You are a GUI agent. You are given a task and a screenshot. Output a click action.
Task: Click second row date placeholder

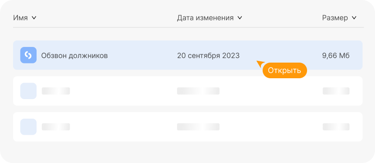coord(198,91)
